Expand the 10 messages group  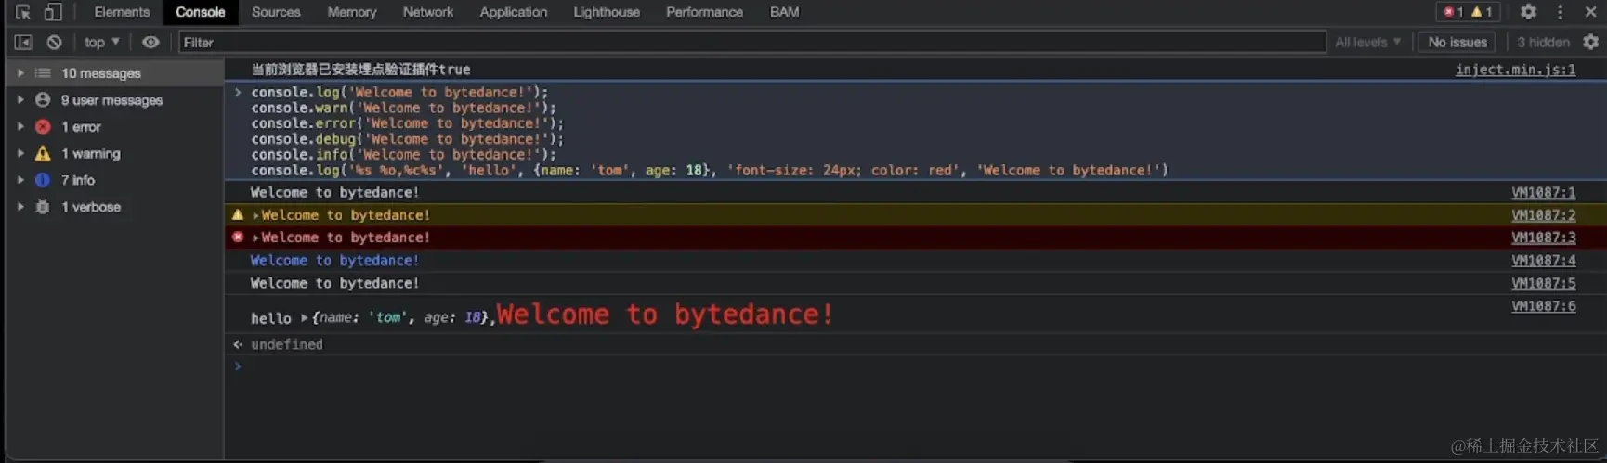[x=20, y=73]
